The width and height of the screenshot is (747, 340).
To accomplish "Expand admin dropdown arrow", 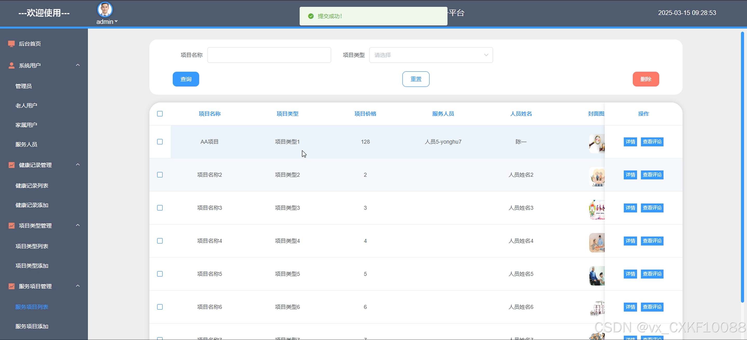I will pos(116,22).
